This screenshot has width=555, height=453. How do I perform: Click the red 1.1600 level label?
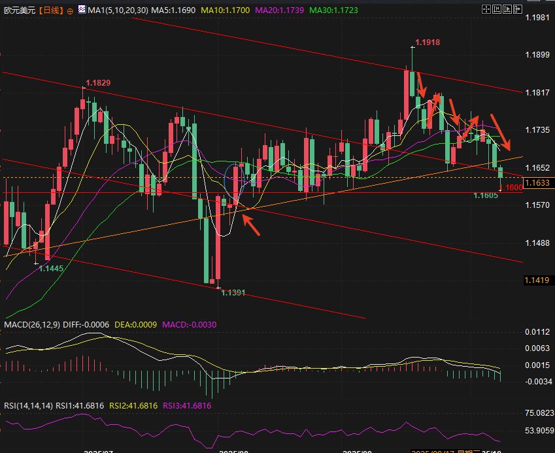tap(512, 188)
